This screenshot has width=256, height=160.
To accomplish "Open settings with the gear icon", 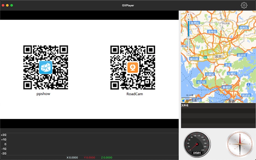I will click(244, 5).
